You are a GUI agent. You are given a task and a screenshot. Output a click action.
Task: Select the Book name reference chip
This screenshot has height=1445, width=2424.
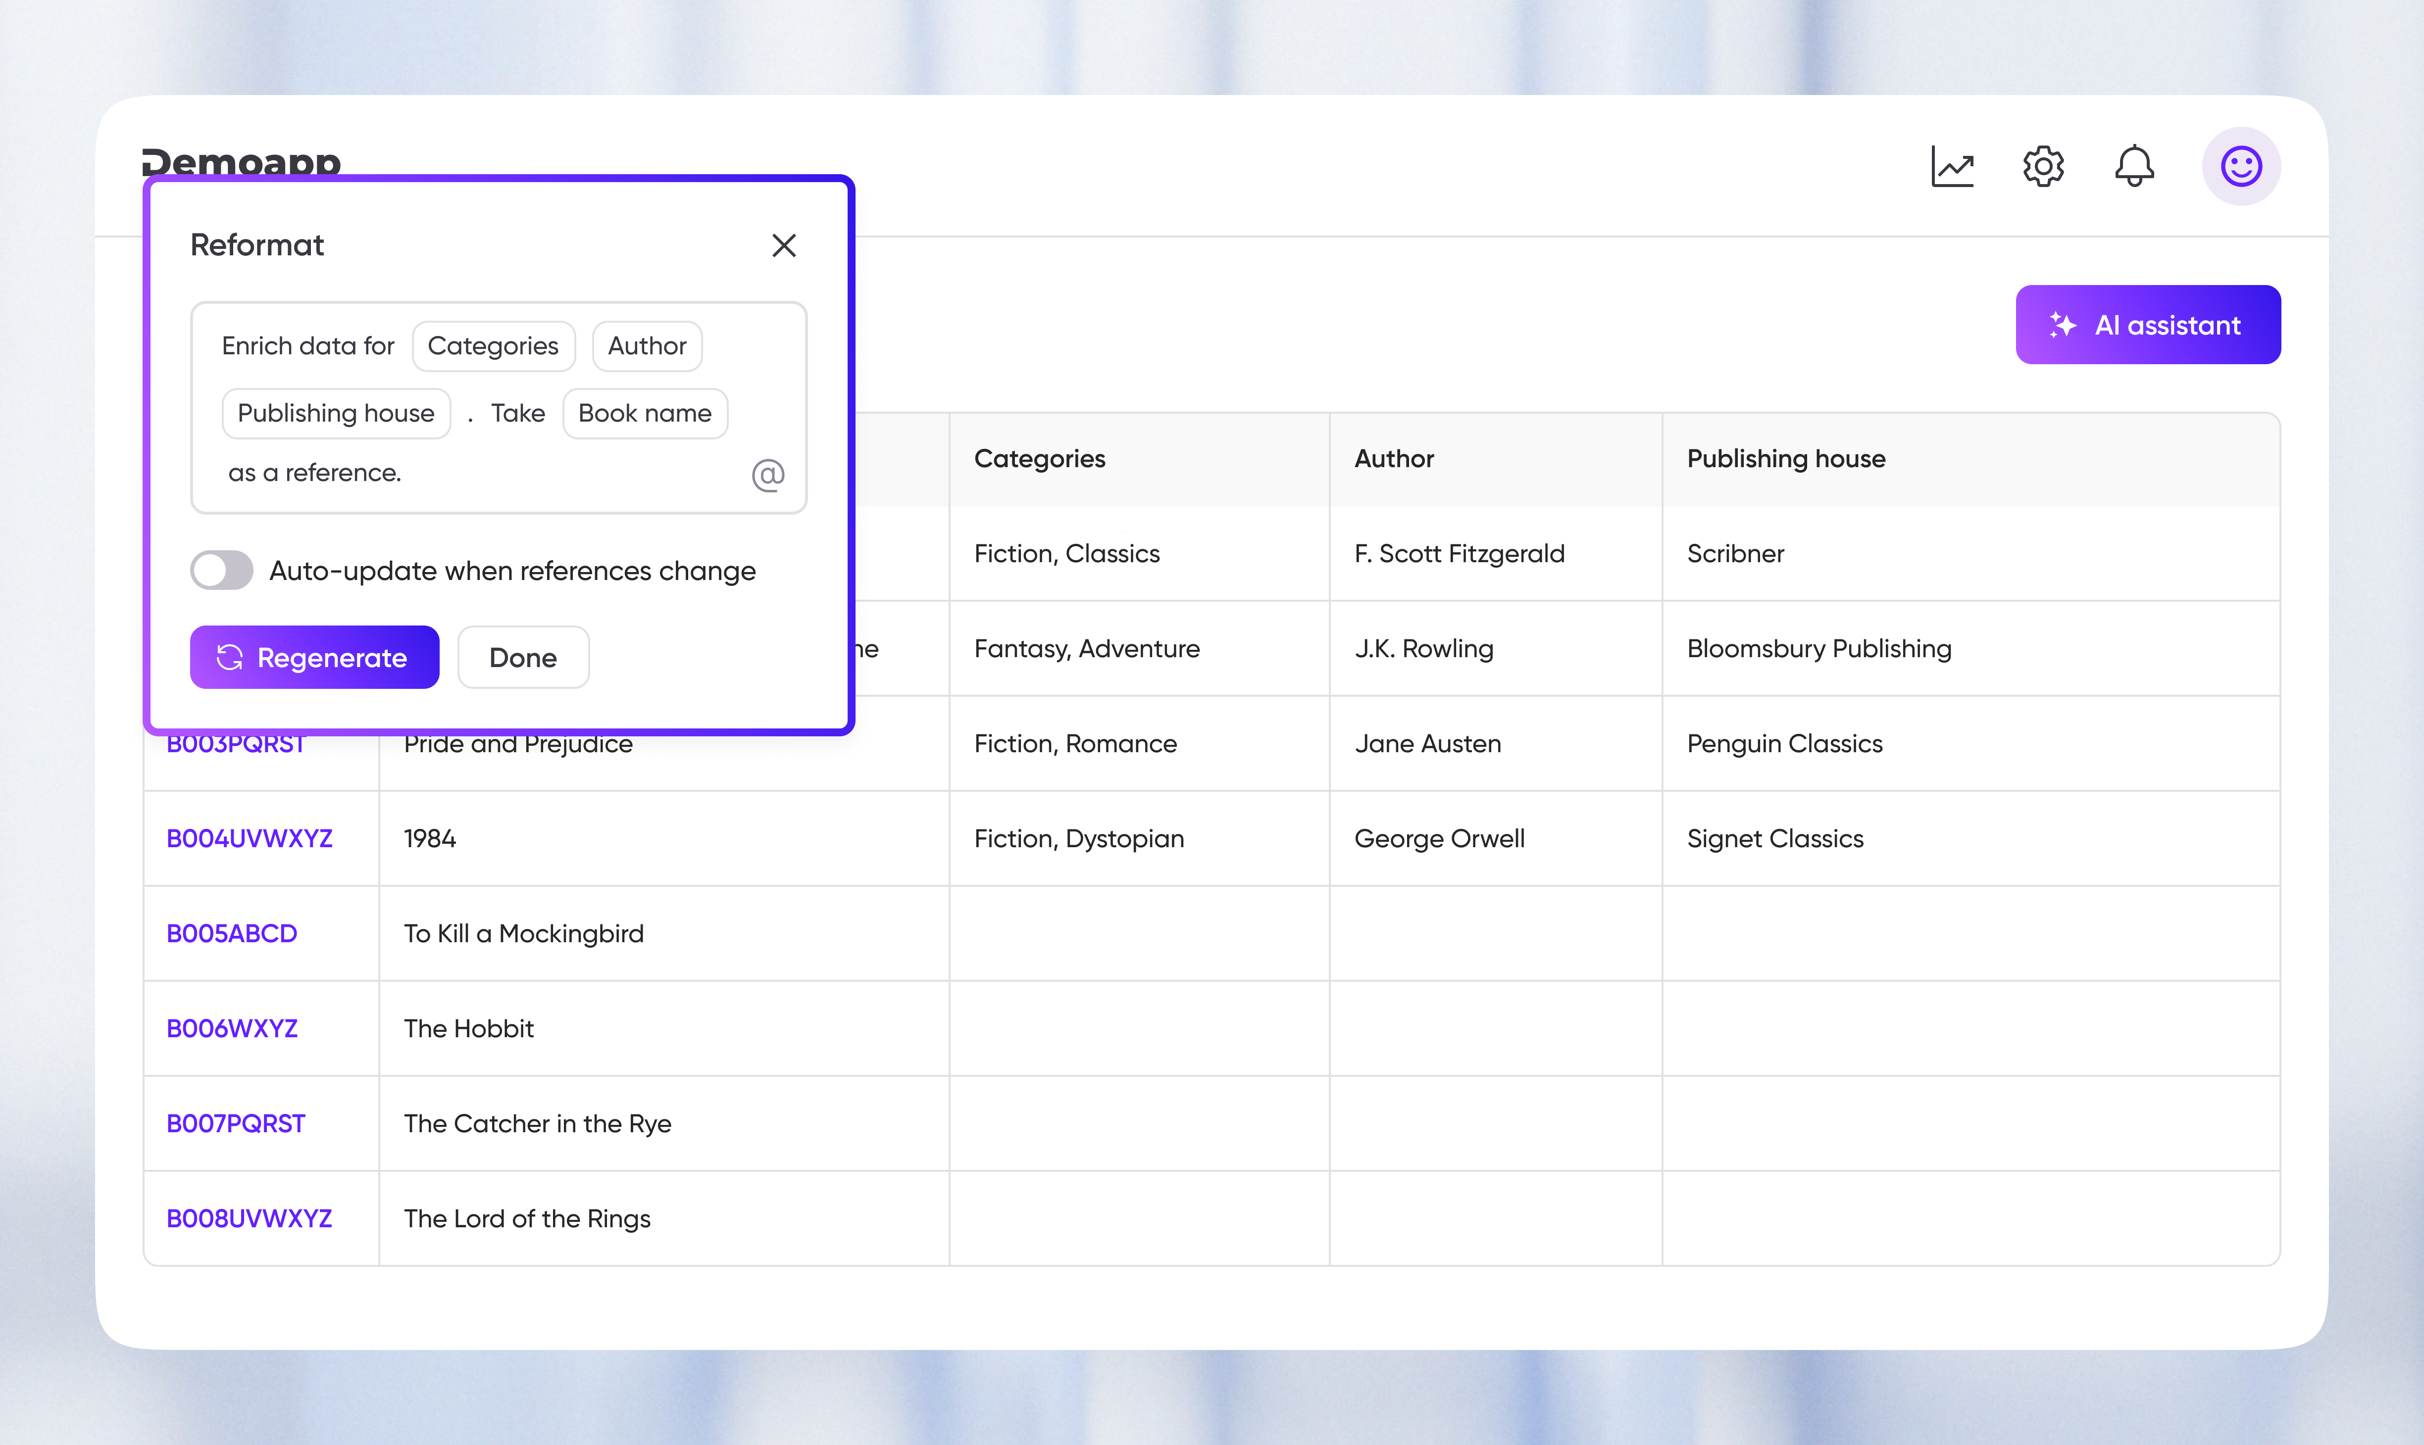tap(645, 413)
